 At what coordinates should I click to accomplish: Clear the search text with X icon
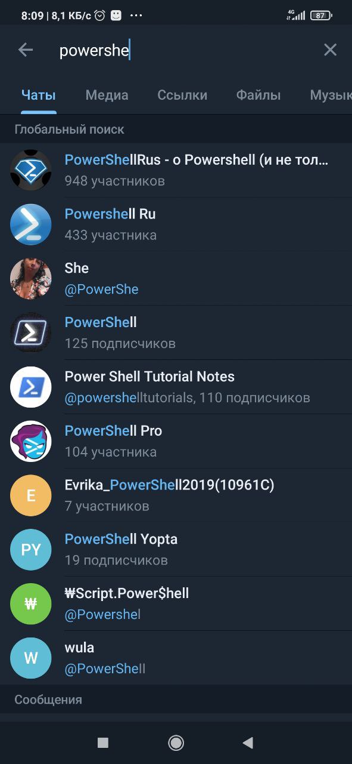[330, 50]
